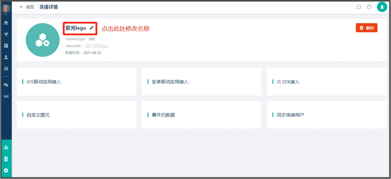Viewport: 391px width, 179px height.
Task: Open the Ad icon in sidebar
Action: tap(6, 96)
